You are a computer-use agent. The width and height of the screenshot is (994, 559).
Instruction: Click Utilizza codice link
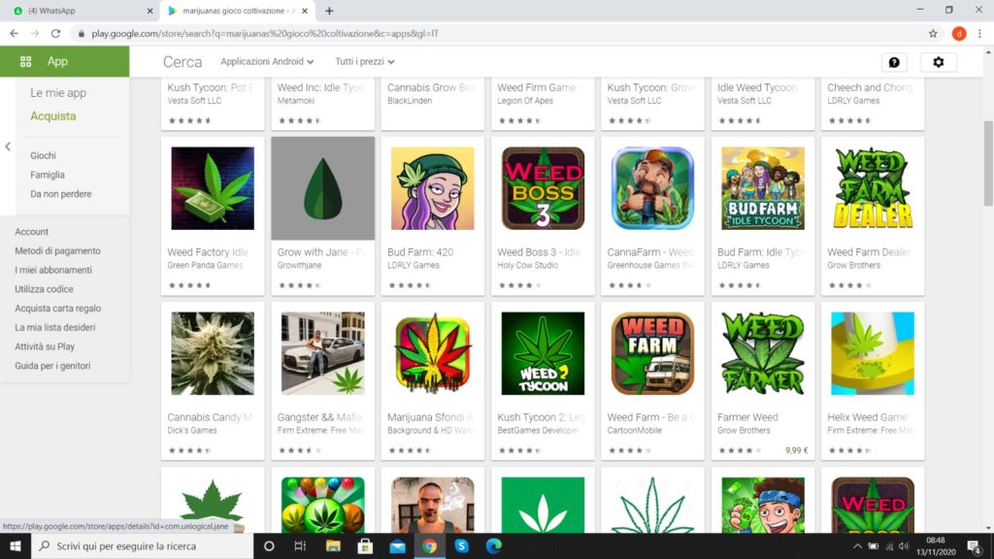[x=45, y=288]
